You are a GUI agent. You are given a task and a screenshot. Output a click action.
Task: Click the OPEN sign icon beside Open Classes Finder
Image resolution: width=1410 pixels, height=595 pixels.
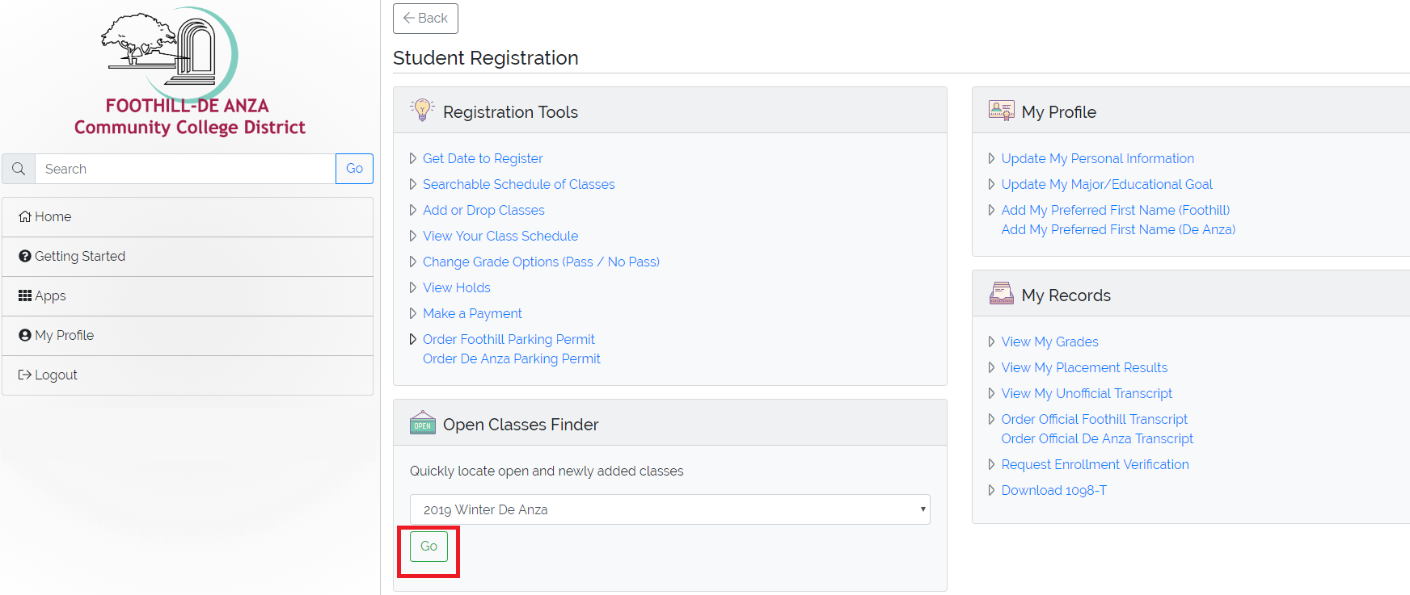pos(422,423)
